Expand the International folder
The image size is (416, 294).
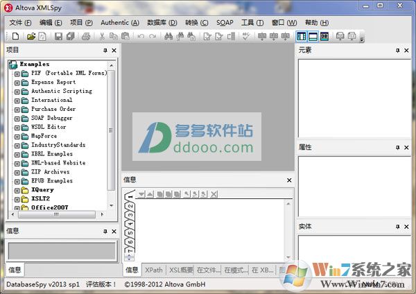(17, 101)
